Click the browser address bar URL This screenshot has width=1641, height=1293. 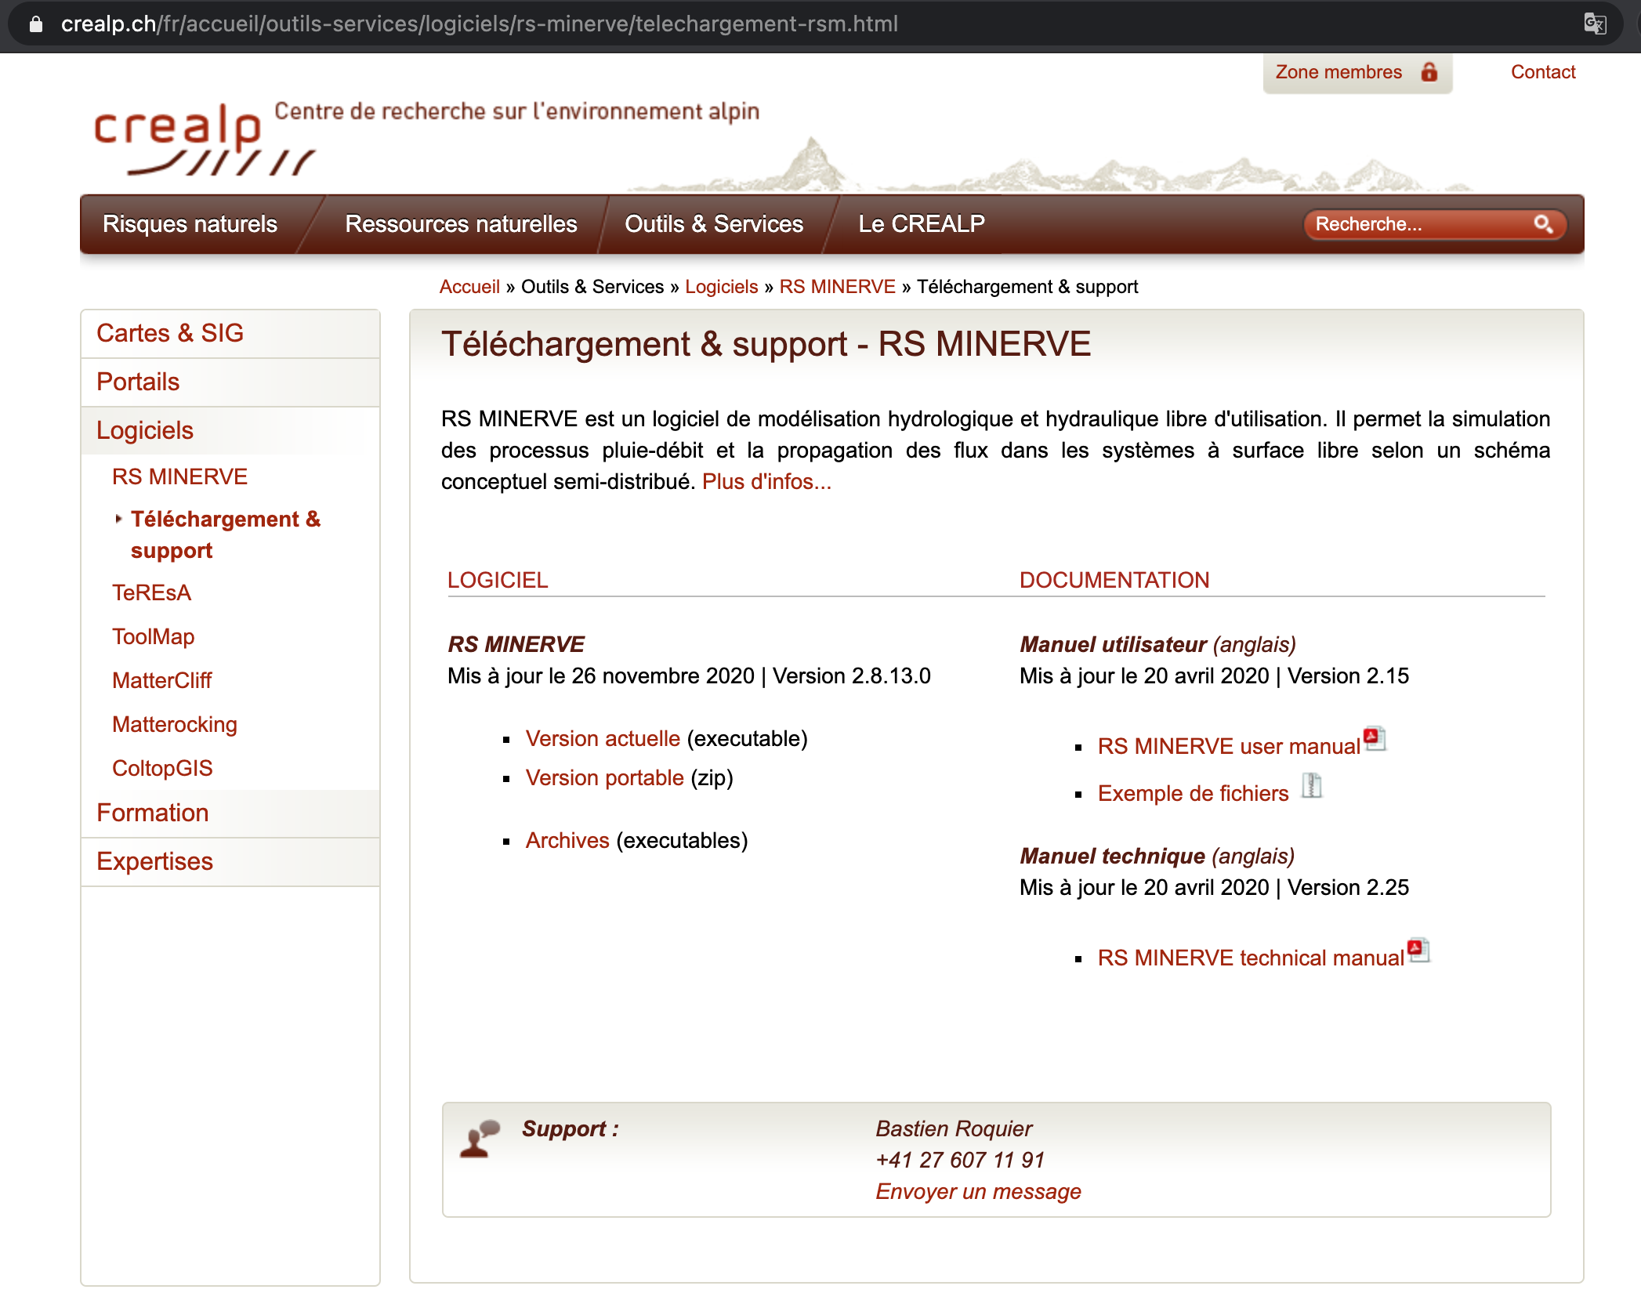tap(480, 24)
